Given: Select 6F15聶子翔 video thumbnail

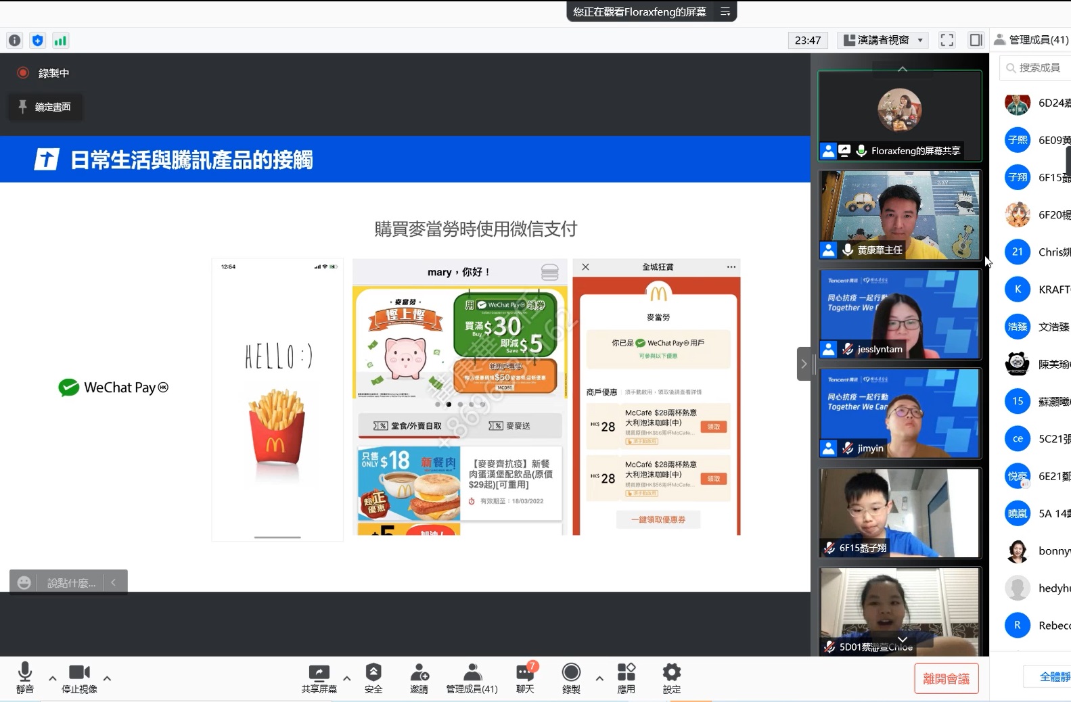Looking at the screenshot, I should [x=900, y=513].
